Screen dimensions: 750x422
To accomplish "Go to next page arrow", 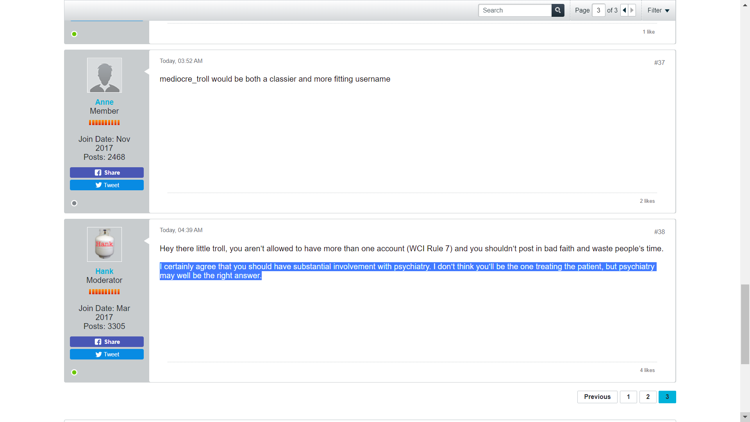I will [x=632, y=10].
